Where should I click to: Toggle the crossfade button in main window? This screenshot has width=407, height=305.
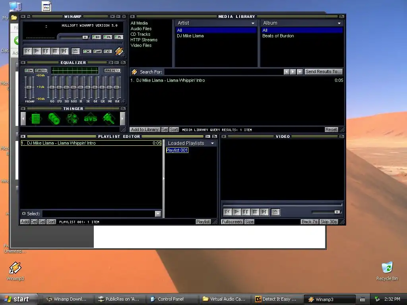point(87,51)
